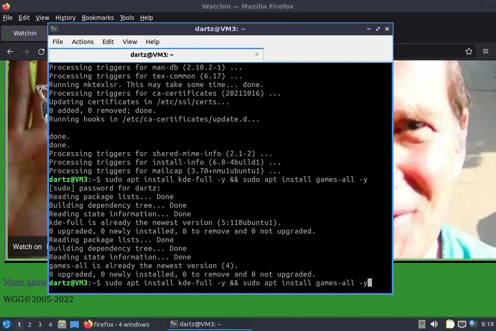Click the '[sudo] password for dartz:' line
This screenshot has height=331, width=496.
(x=105, y=188)
